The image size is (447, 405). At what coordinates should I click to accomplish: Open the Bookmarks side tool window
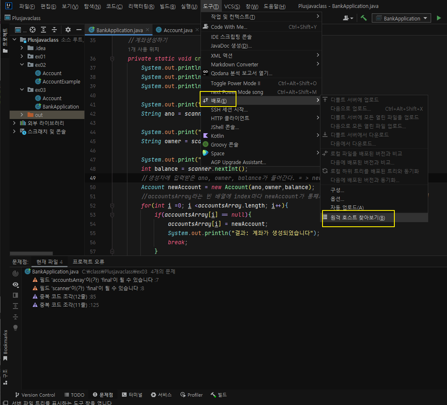point(5,345)
